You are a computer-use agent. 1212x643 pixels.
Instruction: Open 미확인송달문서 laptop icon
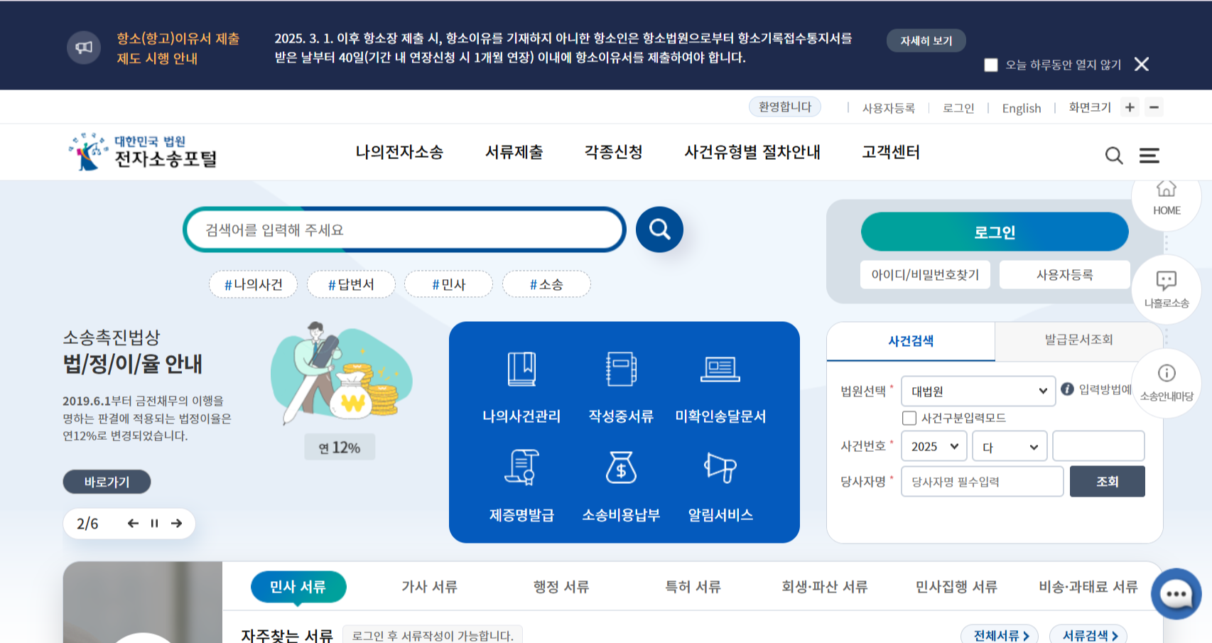[721, 368]
